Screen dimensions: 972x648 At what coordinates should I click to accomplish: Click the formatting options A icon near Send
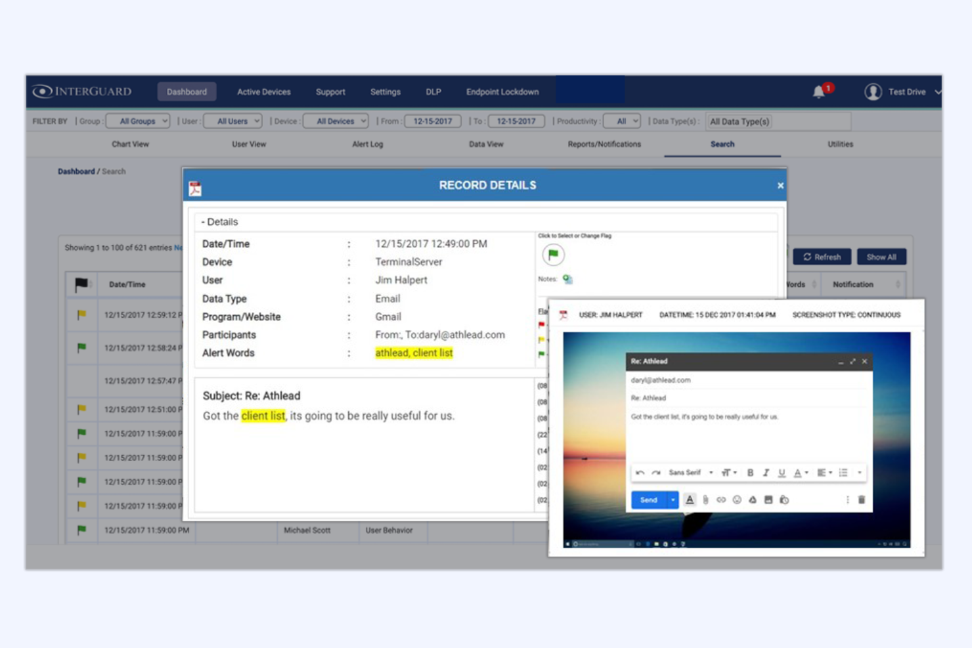click(x=690, y=500)
